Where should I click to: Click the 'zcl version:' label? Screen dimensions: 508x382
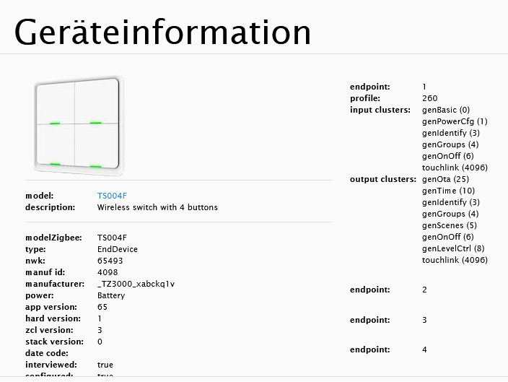click(49, 330)
